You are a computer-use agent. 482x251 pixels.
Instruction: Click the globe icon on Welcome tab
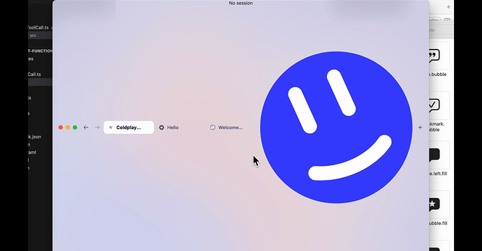point(212,128)
